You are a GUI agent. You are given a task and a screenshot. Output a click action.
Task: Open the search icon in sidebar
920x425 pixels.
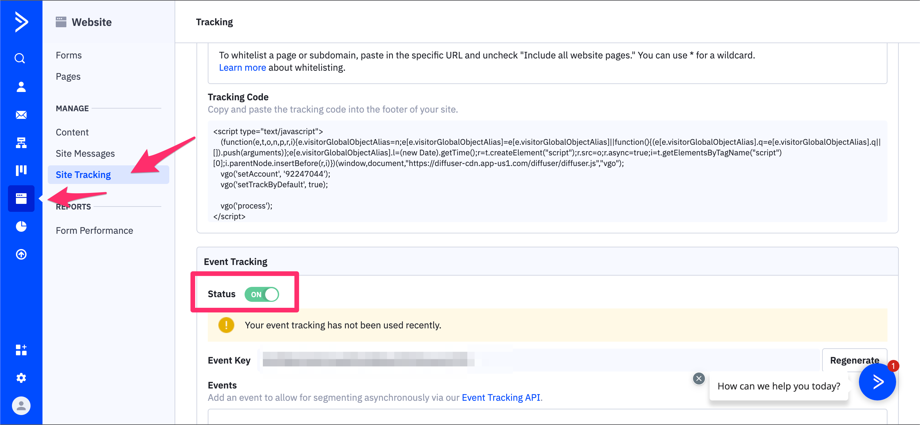coord(20,58)
